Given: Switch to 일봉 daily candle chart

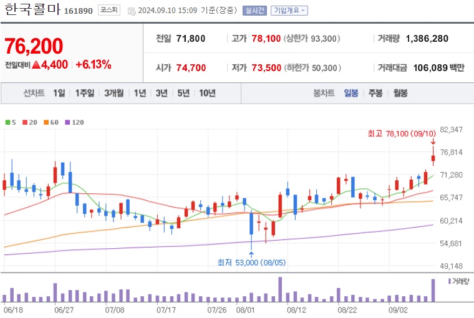Looking at the screenshot, I should click(351, 93).
